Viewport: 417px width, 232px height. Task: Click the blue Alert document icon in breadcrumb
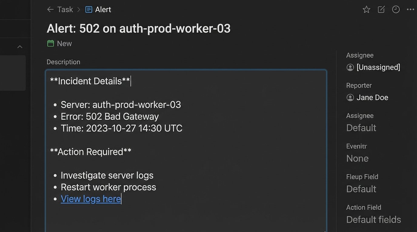(x=89, y=10)
